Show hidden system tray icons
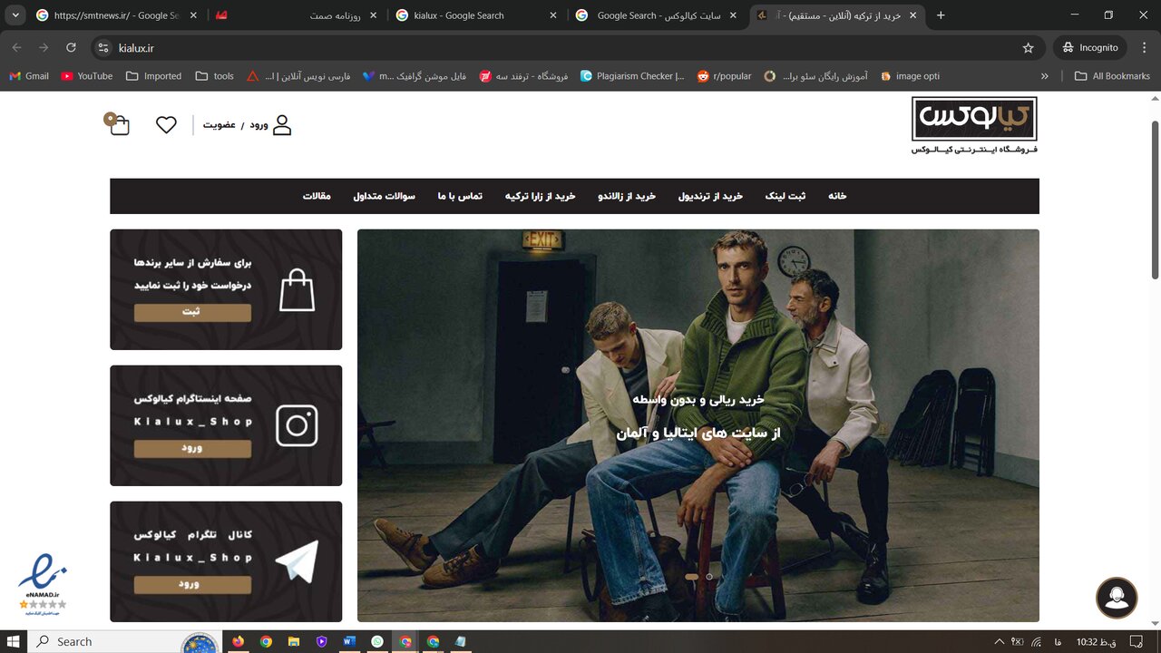Viewport: 1161px width, 653px height. 999,641
